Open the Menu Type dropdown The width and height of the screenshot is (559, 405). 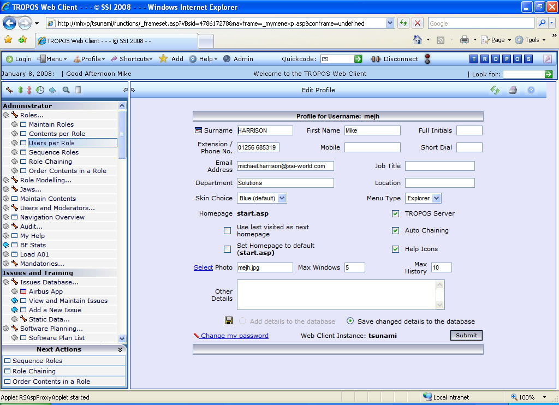click(437, 198)
